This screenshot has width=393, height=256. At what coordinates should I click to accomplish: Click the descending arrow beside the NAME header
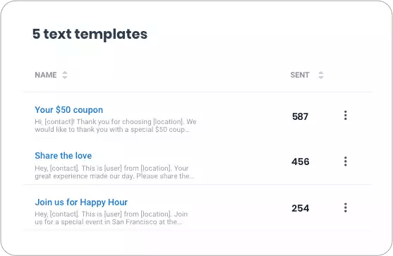pyautogui.click(x=65, y=77)
